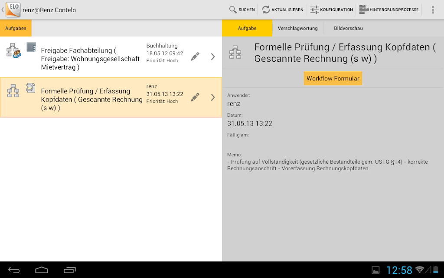Image resolution: width=444 pixels, height=278 pixels.
Task: Tap the ELO app logo icon
Action: tap(13, 10)
